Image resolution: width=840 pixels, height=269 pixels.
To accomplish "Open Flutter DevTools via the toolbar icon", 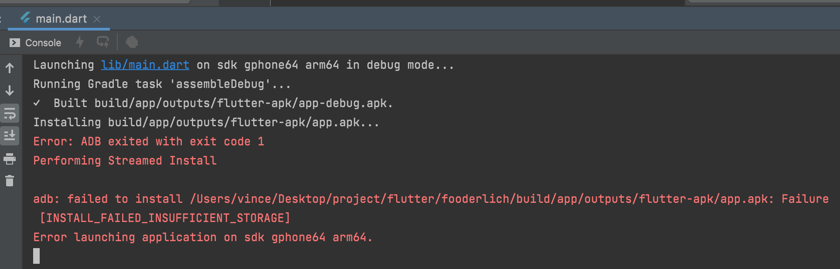I will tap(132, 42).
